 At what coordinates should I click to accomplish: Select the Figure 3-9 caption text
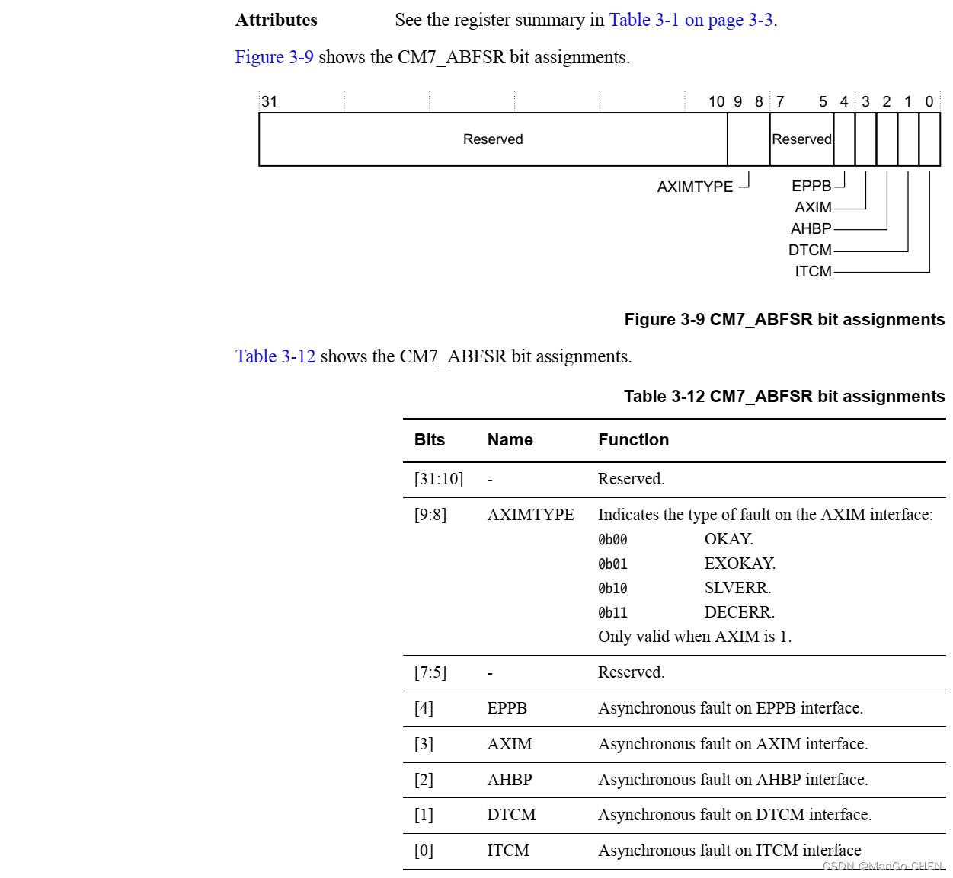click(x=784, y=319)
